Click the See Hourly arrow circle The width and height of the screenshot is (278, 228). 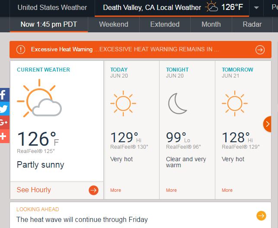pos(93,190)
